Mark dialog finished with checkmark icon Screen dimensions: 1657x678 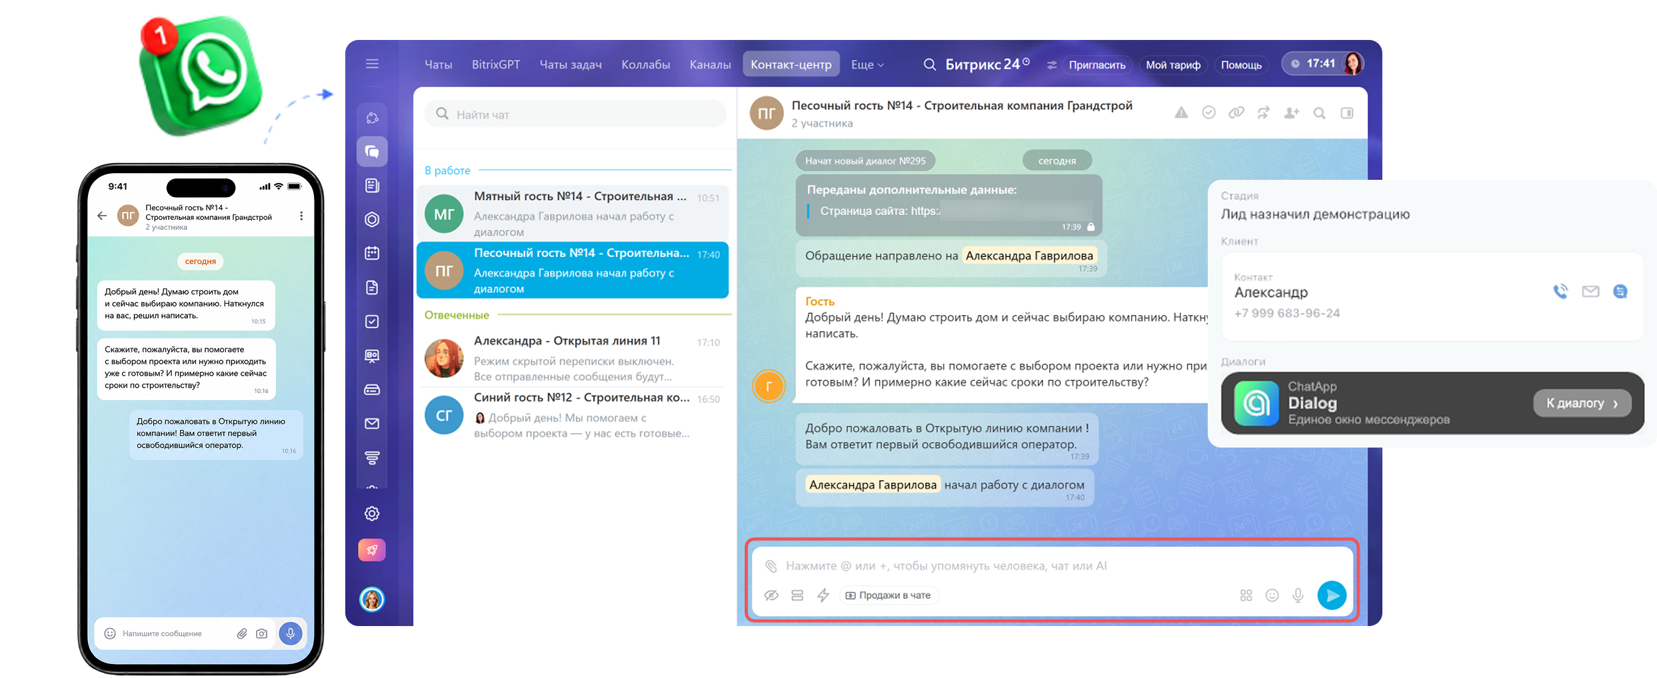pos(1208,113)
